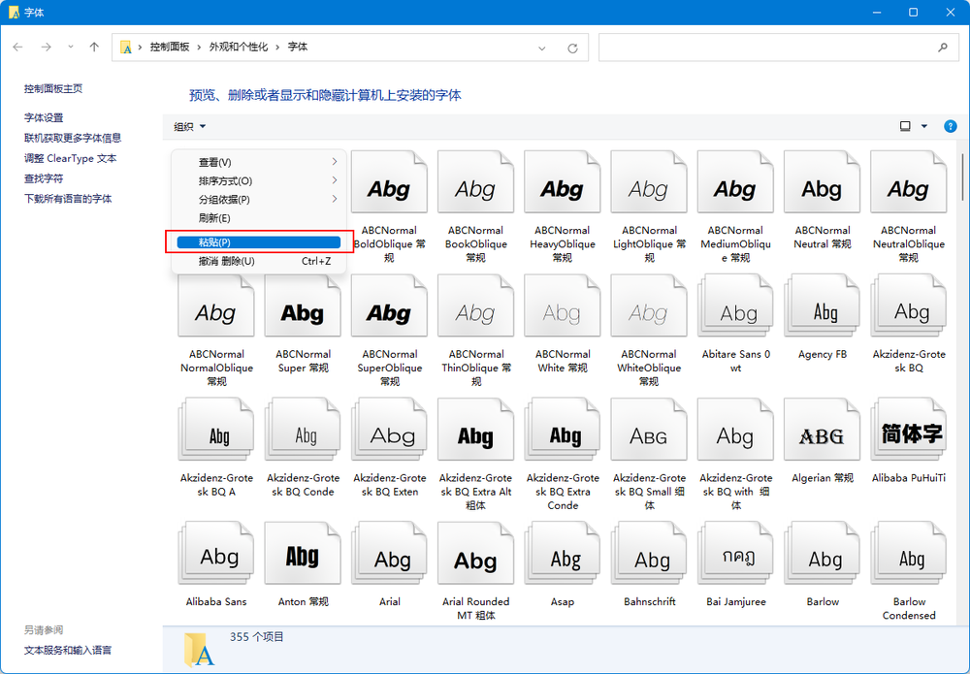Open the 组织 dropdown menu
The width and height of the screenshot is (970, 674).
188,126
